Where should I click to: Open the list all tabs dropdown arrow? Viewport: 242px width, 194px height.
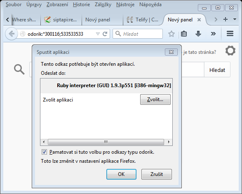pos(235,19)
